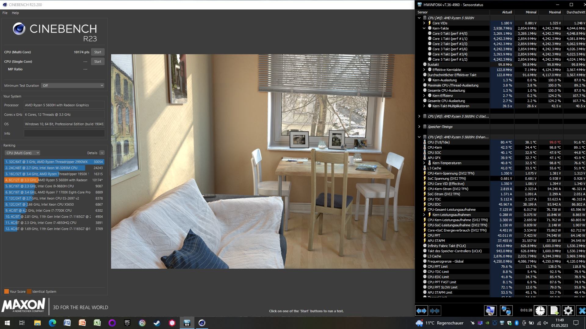Open Steam from the taskbar

click(157, 323)
